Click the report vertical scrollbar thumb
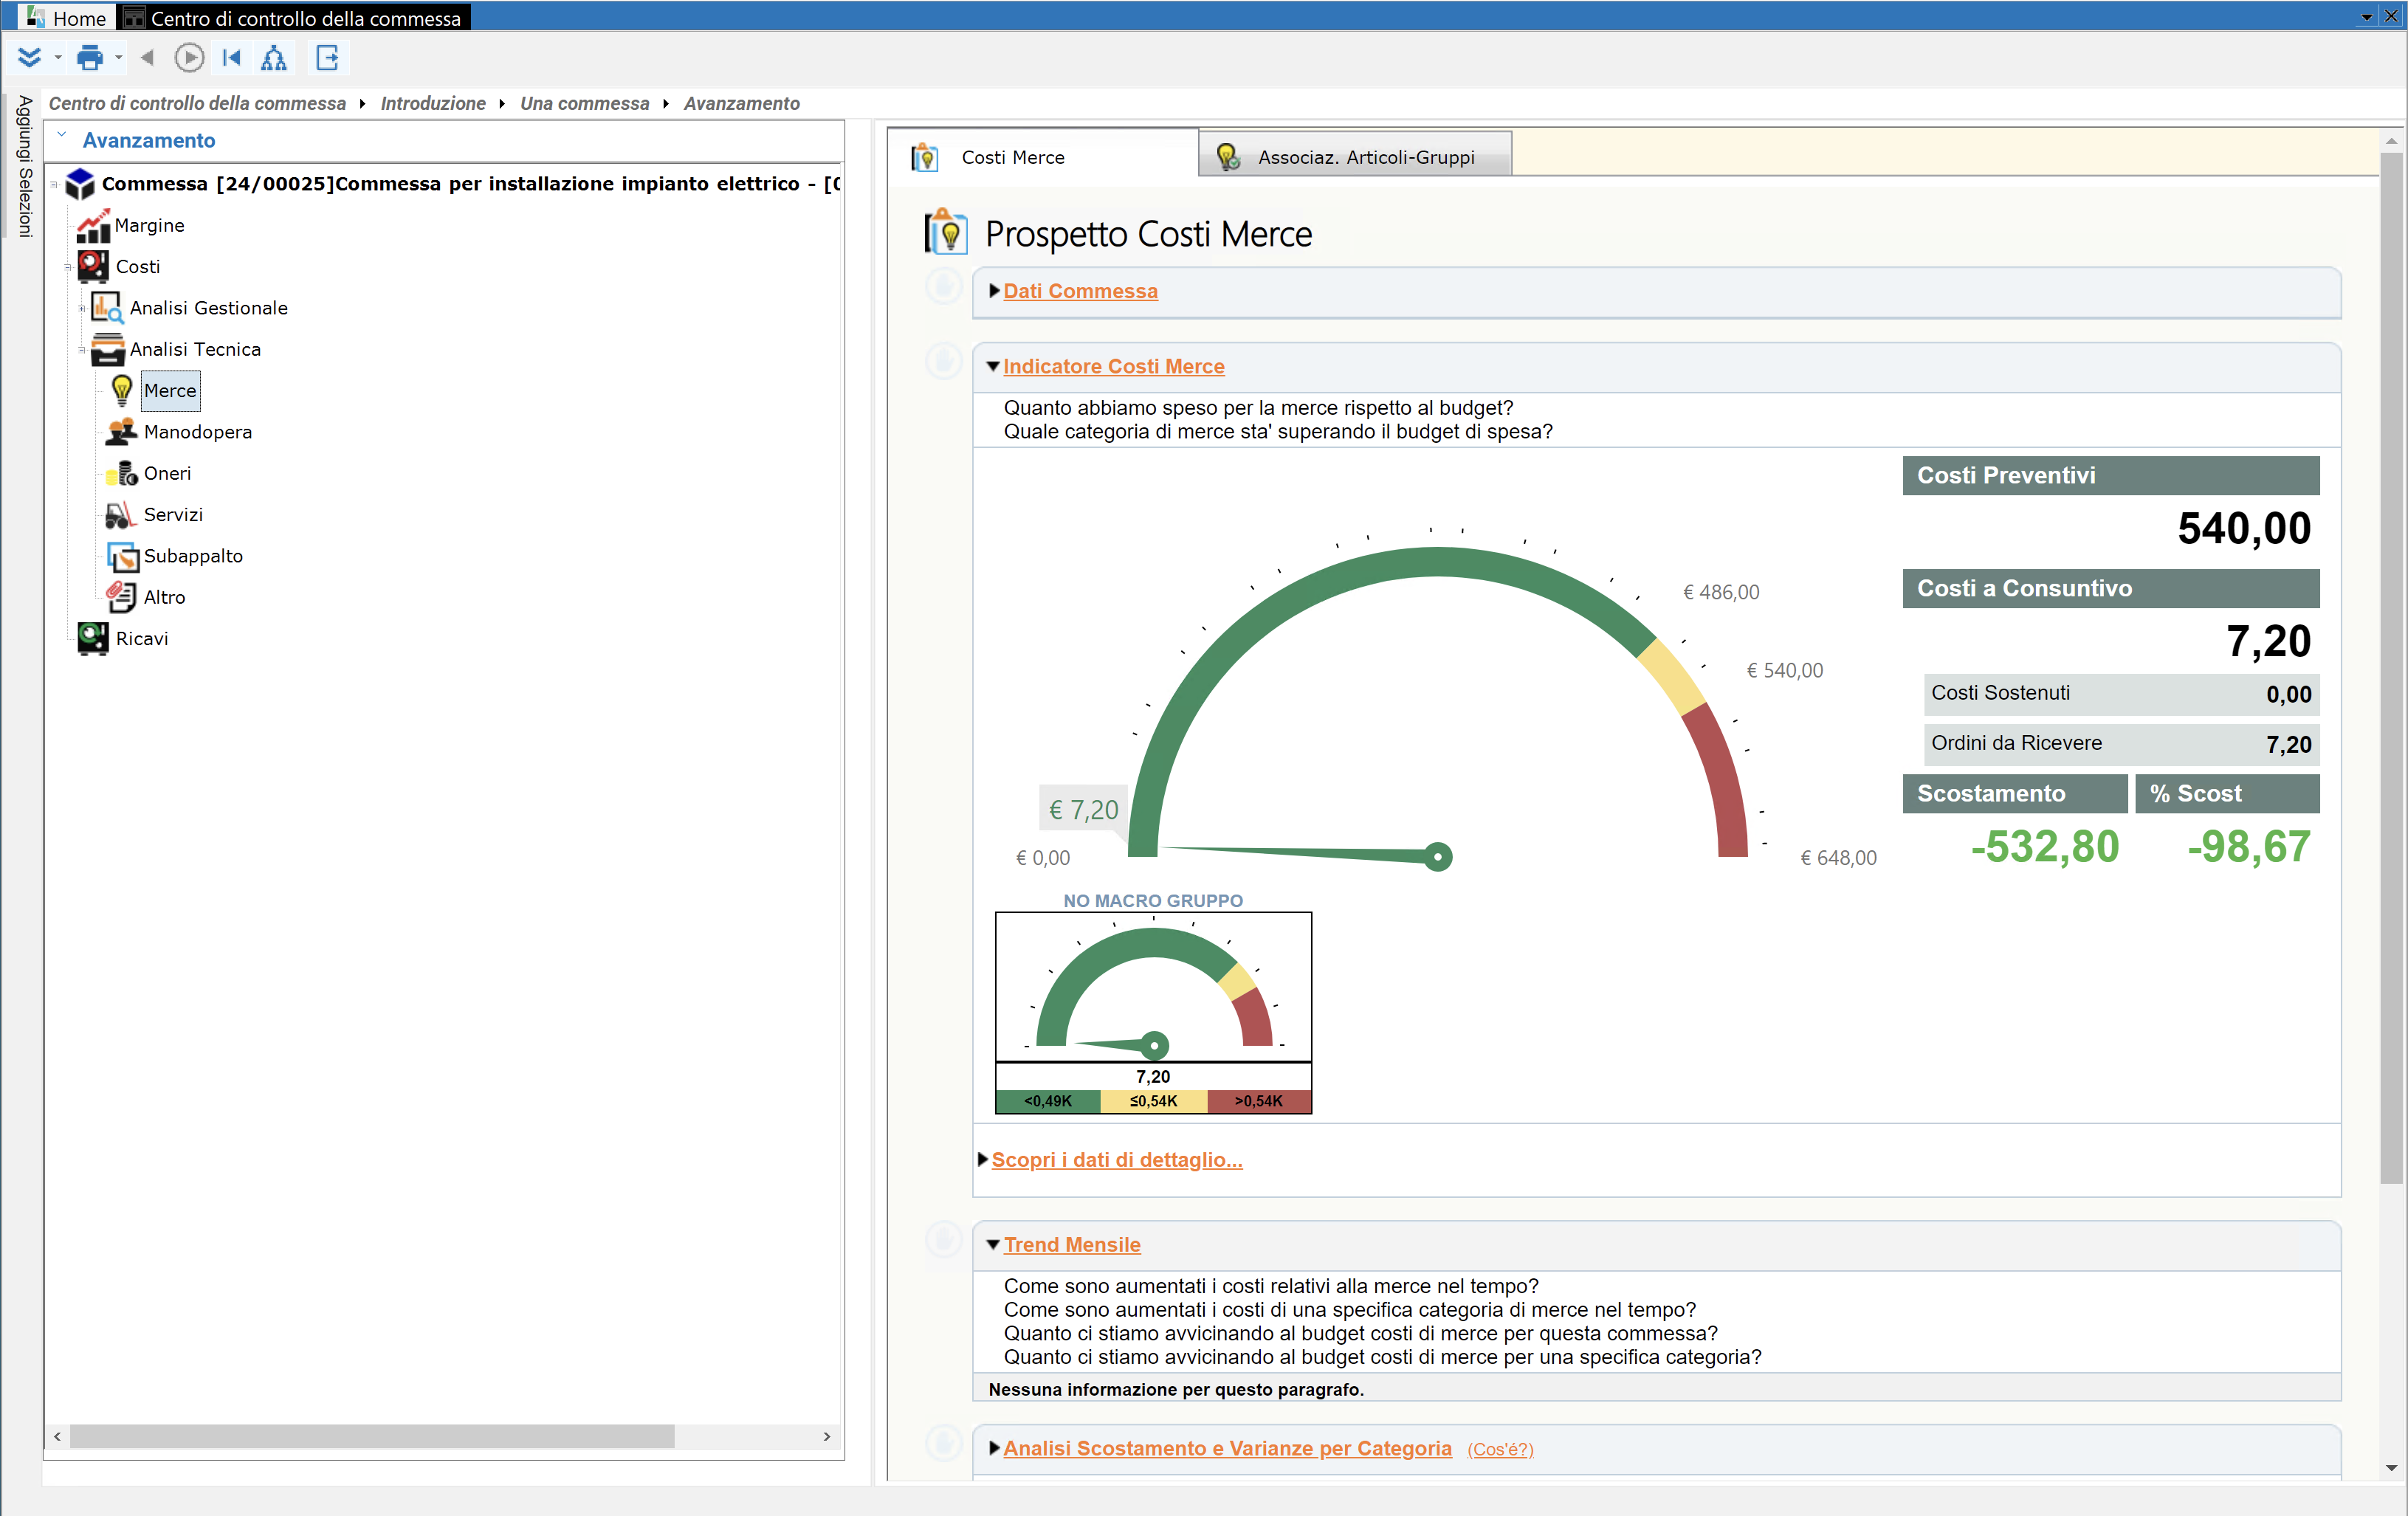This screenshot has height=1516, width=2408. 2391,667
